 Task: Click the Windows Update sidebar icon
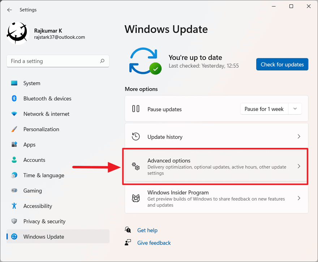[x=14, y=236]
